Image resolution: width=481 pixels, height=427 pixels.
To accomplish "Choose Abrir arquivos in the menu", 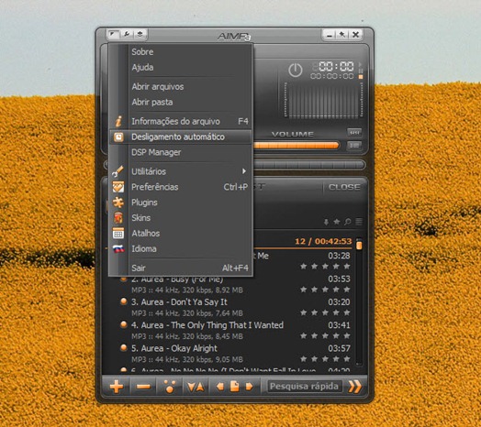I will [x=158, y=87].
